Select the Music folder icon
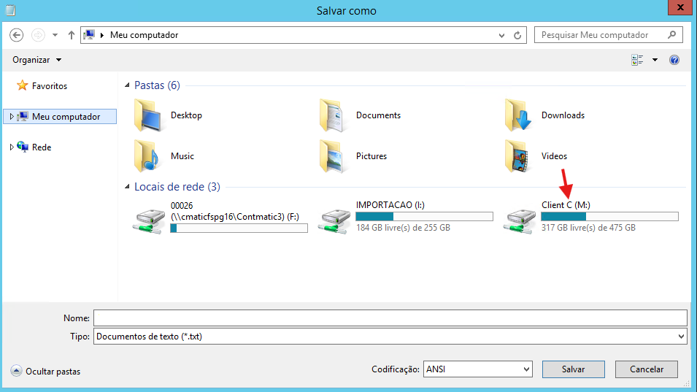The image size is (697, 392). tap(147, 156)
